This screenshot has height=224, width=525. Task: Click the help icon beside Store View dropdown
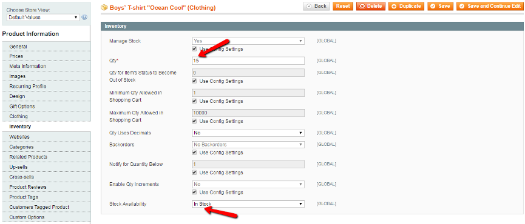[84, 17]
